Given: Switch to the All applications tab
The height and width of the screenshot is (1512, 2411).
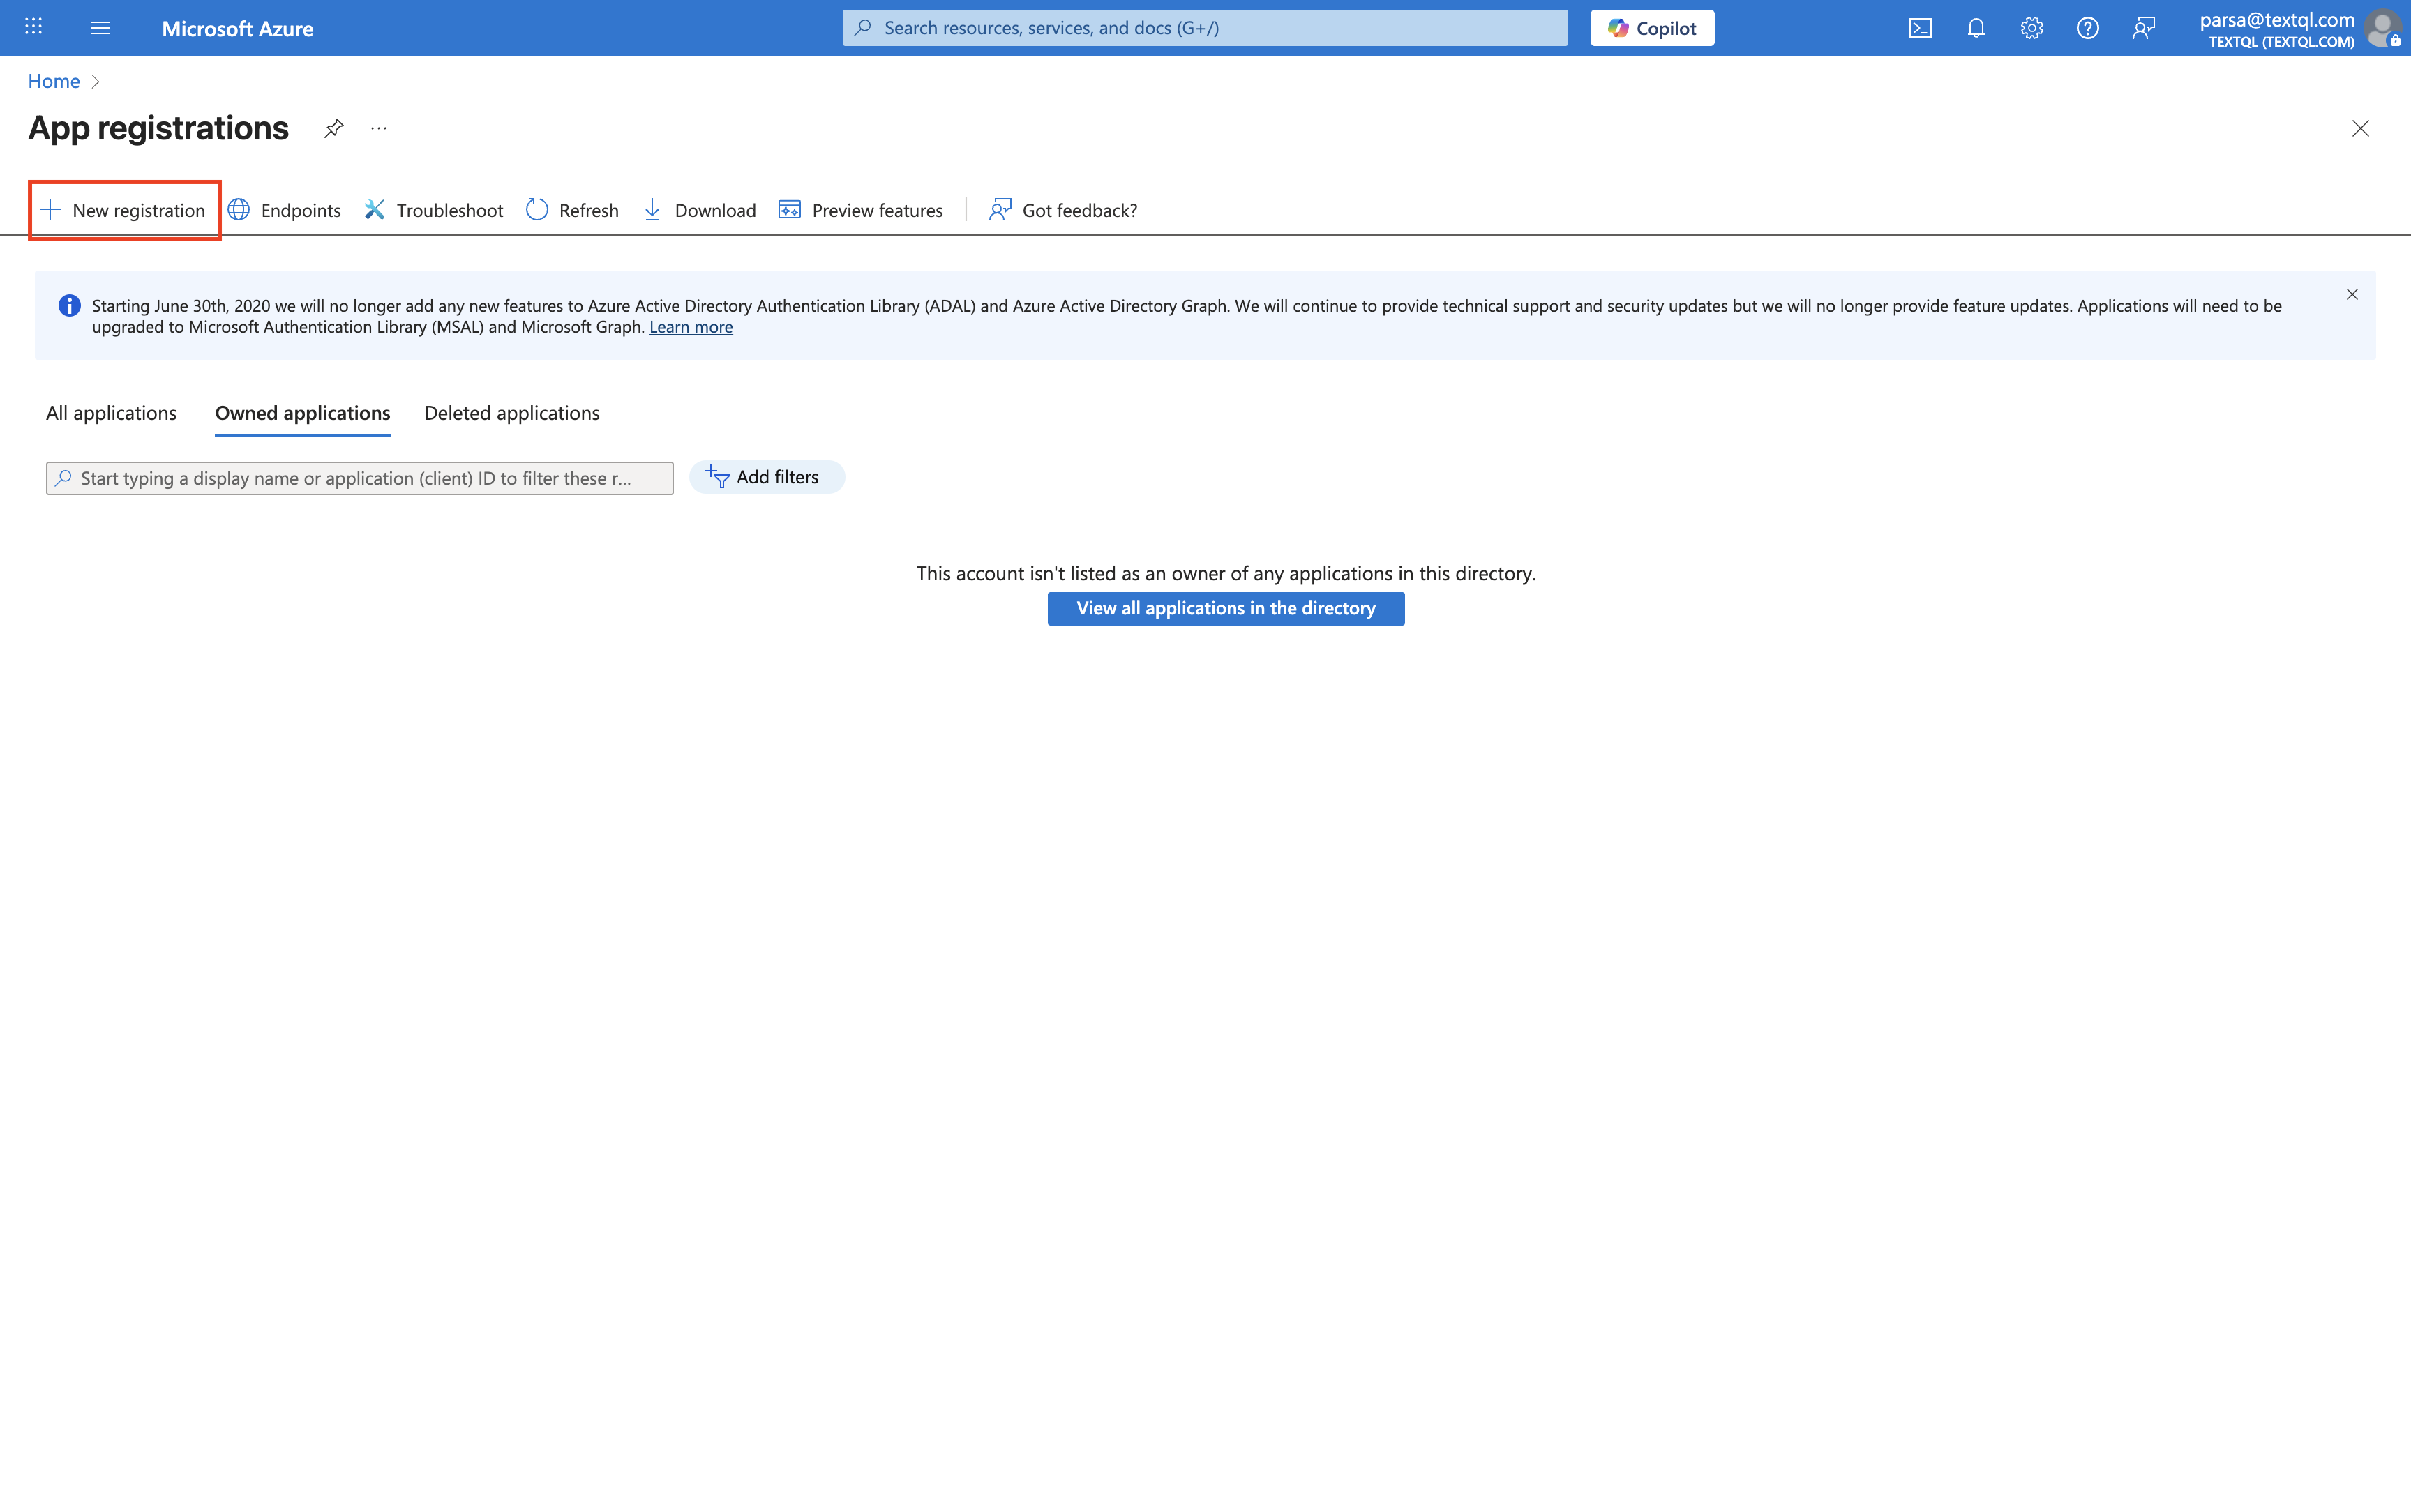Looking at the screenshot, I should [x=111, y=413].
